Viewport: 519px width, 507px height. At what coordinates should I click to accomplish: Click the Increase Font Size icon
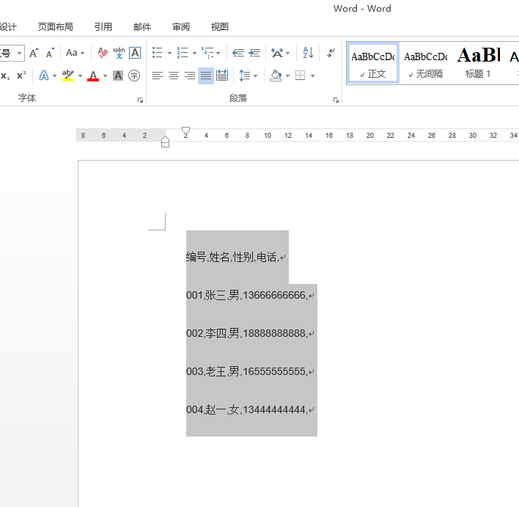pyautogui.click(x=34, y=53)
